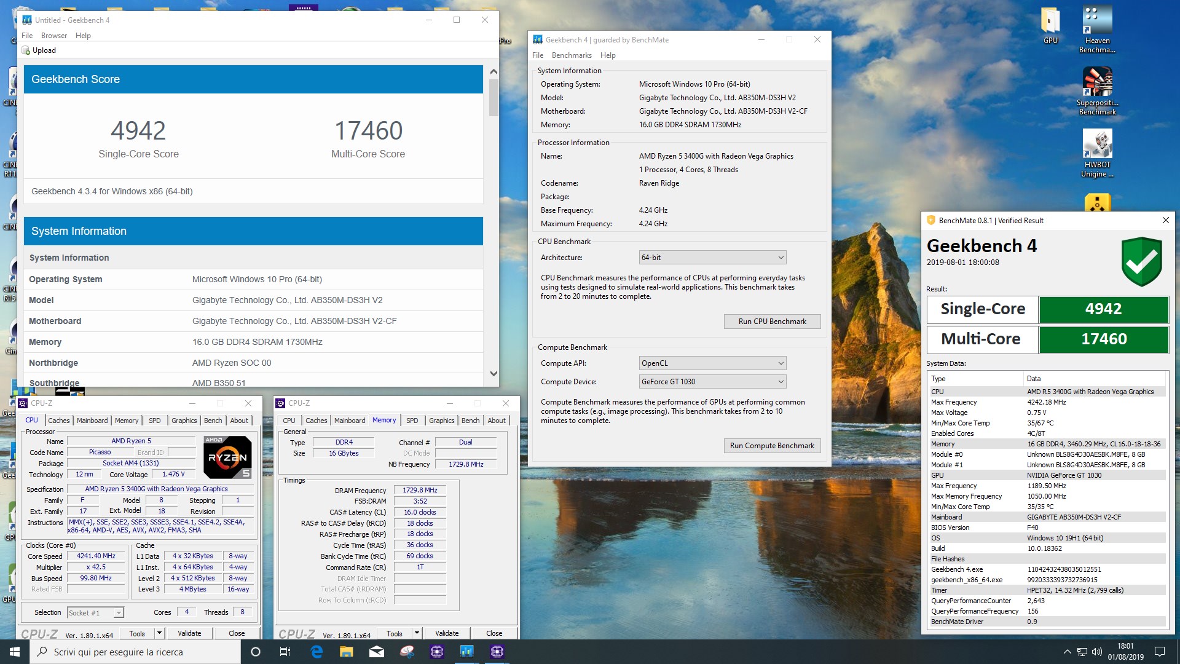This screenshot has width=1180, height=664.
Task: Click the Core Voltage 1.476 V field
Action: 173,475
